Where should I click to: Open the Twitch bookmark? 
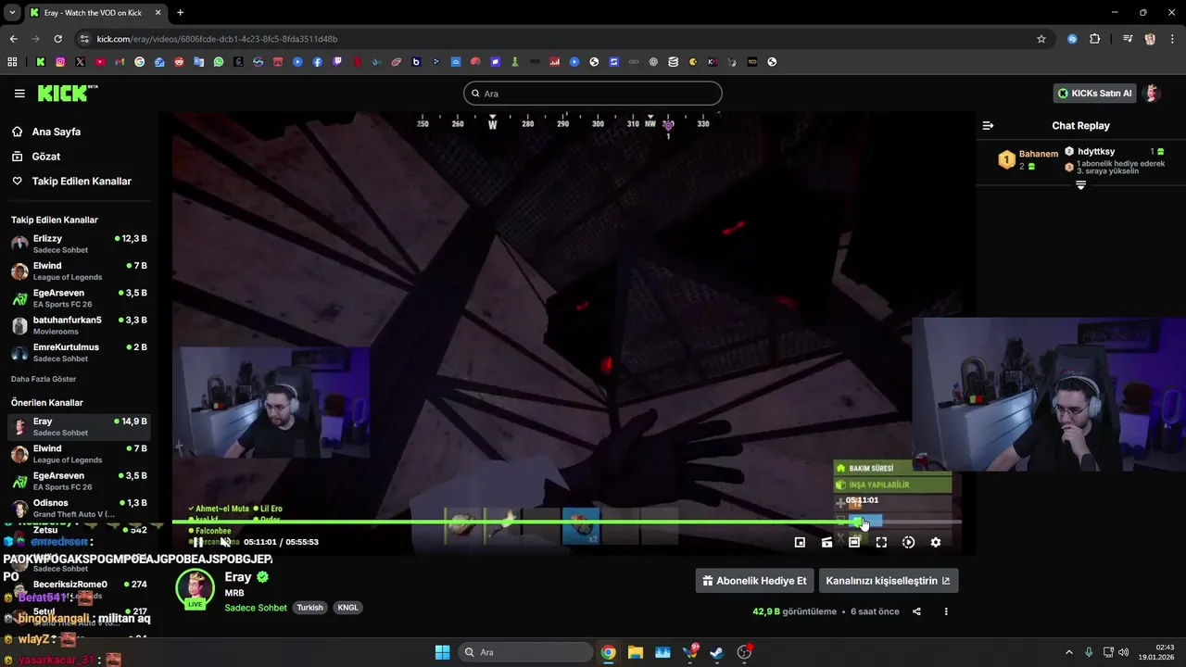point(337,62)
